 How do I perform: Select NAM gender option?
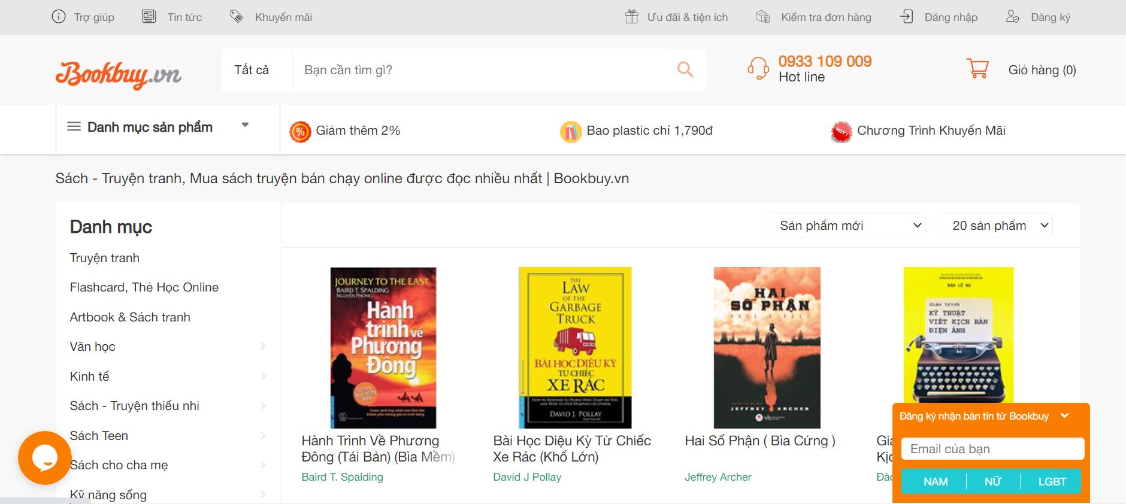pos(935,481)
